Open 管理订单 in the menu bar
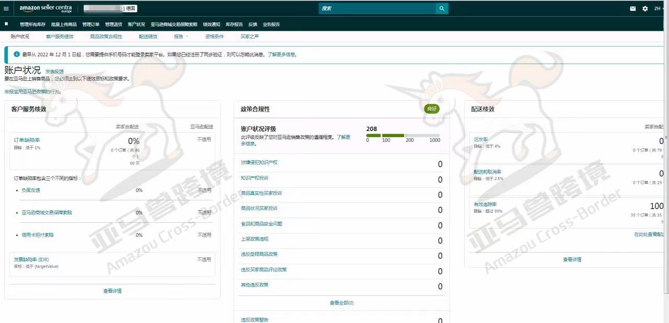The image size is (669, 323). tap(91, 25)
